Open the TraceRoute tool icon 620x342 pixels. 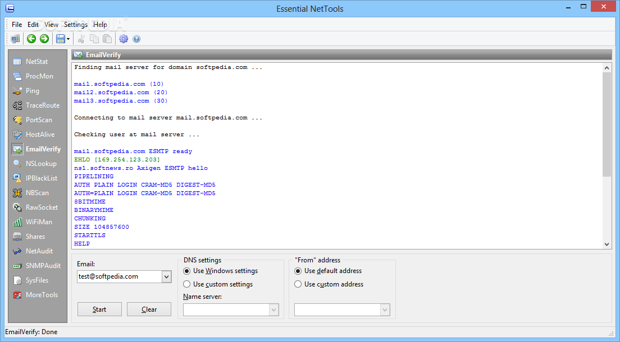click(x=17, y=105)
